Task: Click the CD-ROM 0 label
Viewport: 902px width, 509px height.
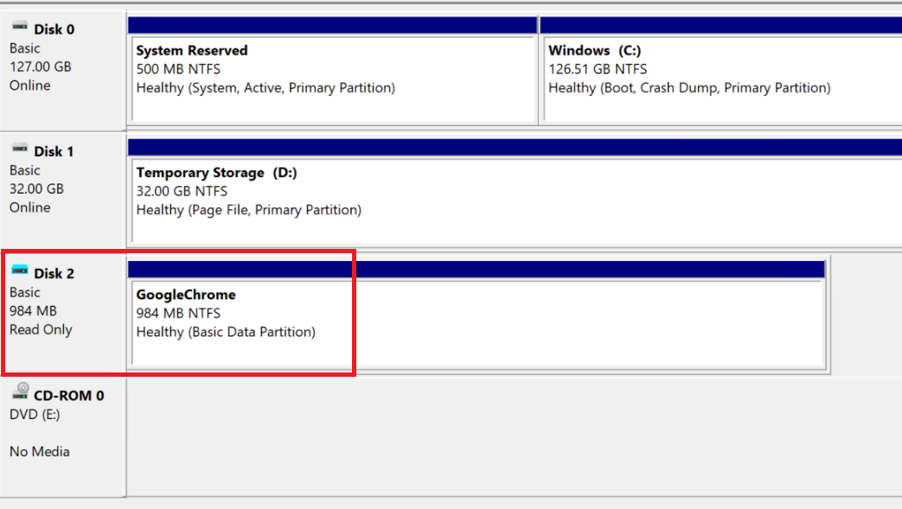Action: pyautogui.click(x=69, y=396)
